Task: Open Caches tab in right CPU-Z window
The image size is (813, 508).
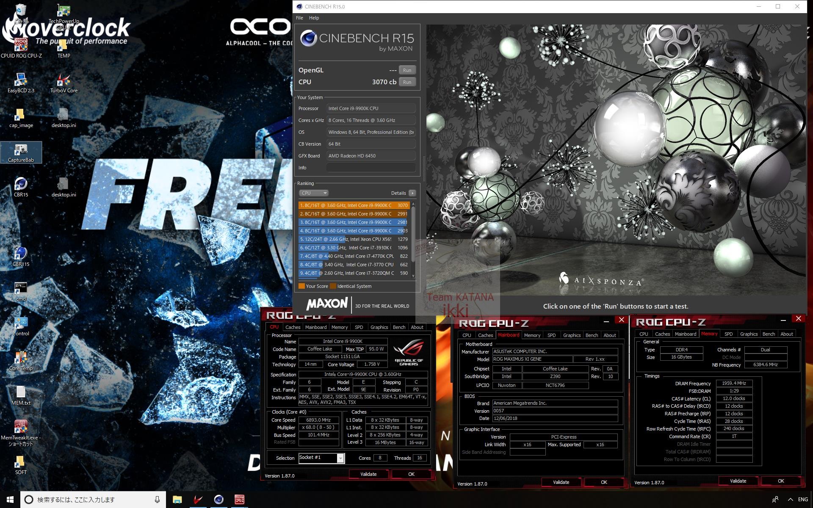Action: coord(662,334)
